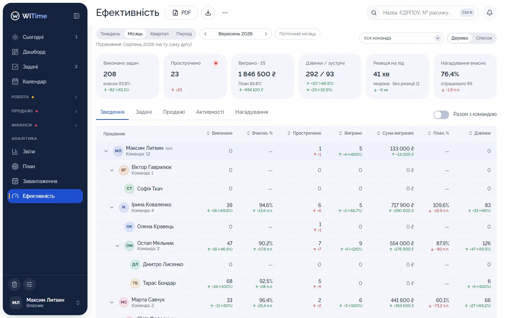Viewport: 508px width, 318px height.
Task: Click the WiTime logo
Action: pos(29,16)
